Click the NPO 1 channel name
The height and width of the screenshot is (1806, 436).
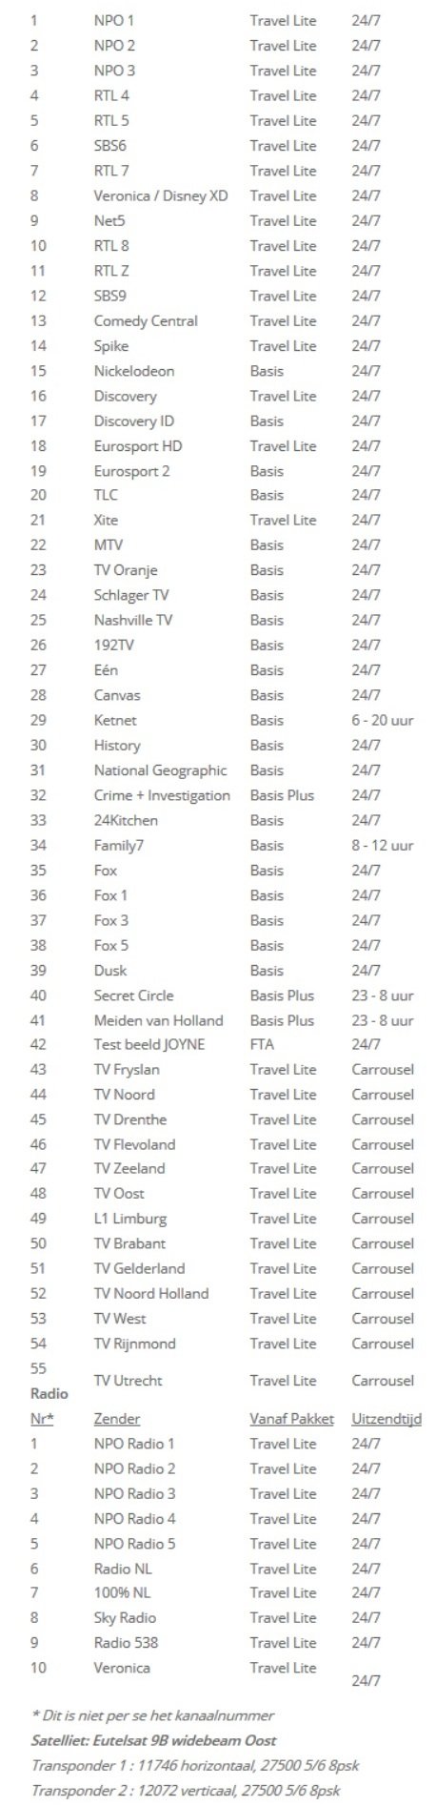click(x=114, y=20)
